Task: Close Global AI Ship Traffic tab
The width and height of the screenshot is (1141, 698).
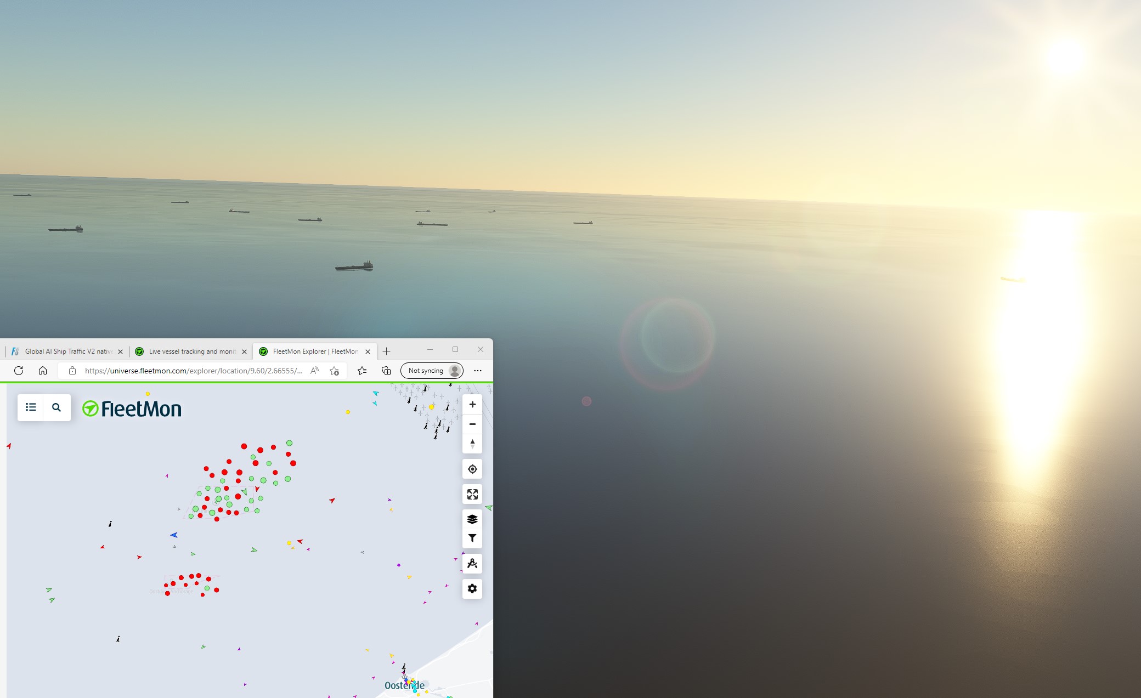Action: [x=121, y=352]
